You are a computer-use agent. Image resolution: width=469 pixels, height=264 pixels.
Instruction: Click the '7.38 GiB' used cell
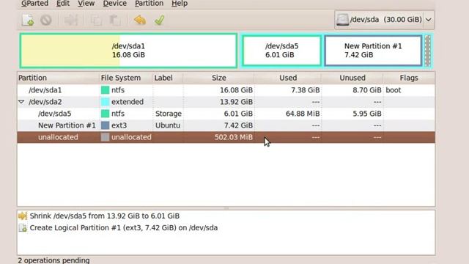click(305, 90)
